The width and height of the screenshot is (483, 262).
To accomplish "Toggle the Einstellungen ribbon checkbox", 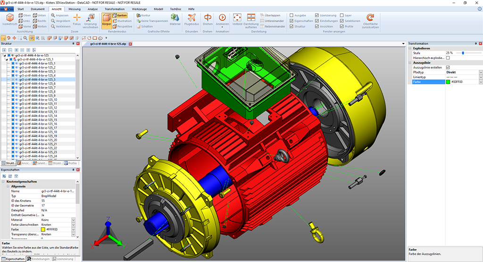I will [x=316, y=21].
